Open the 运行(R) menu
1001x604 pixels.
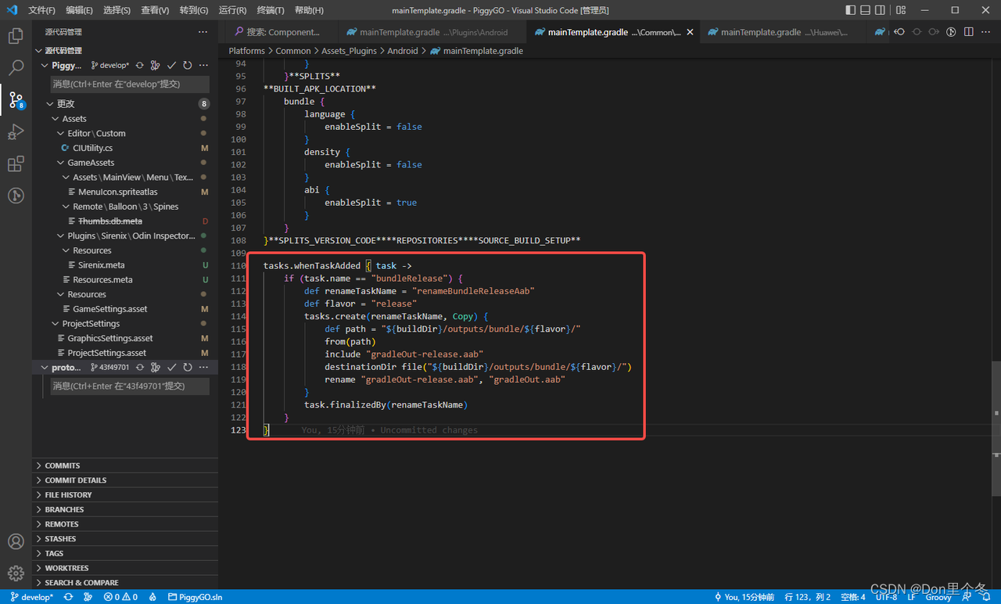[x=232, y=10]
